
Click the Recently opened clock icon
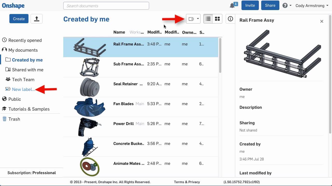coord(4,40)
